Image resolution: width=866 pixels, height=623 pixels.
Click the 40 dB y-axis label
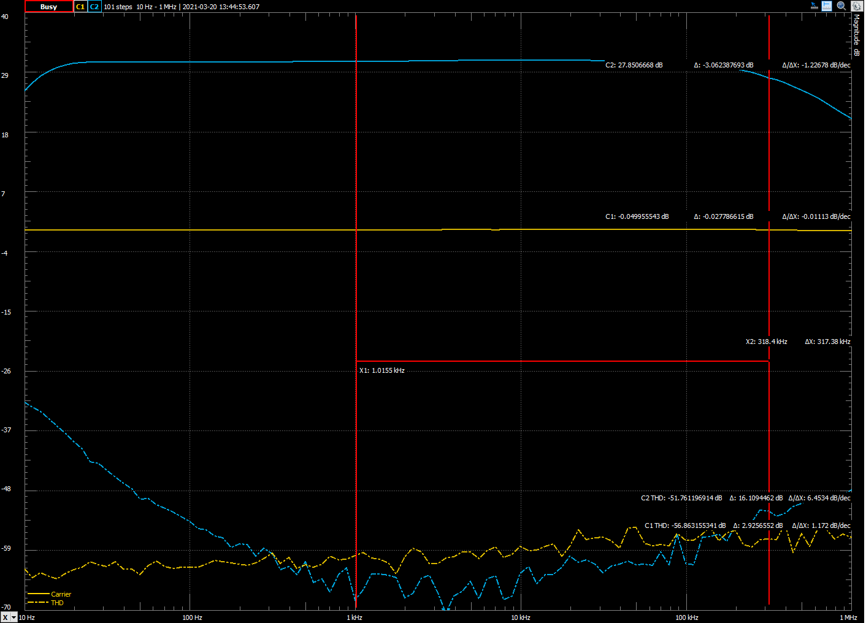point(5,17)
